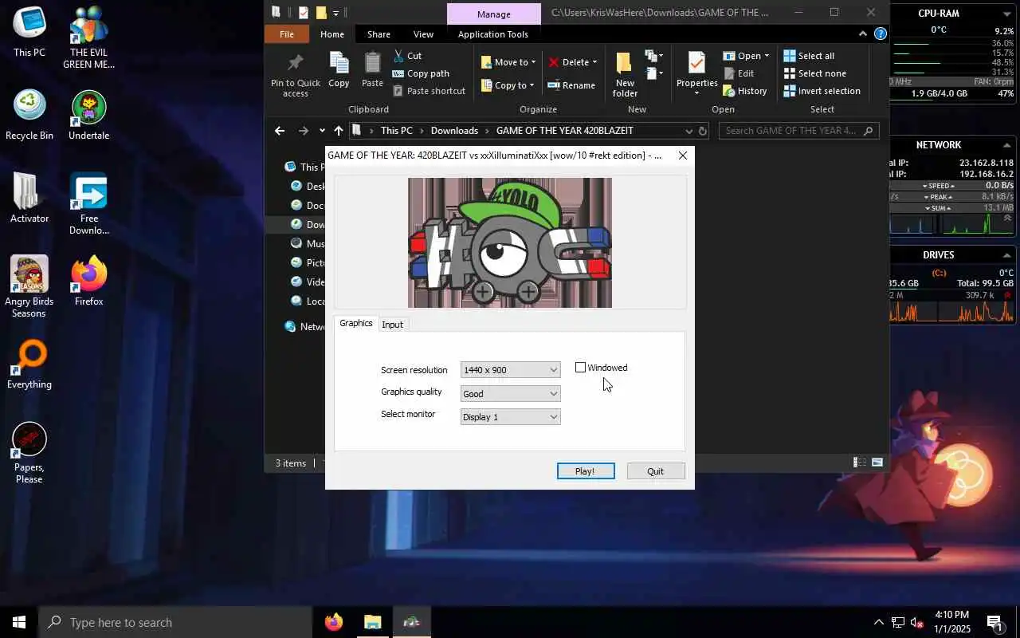Refresh the Explorer folder view
1020x638 pixels.
(702, 131)
